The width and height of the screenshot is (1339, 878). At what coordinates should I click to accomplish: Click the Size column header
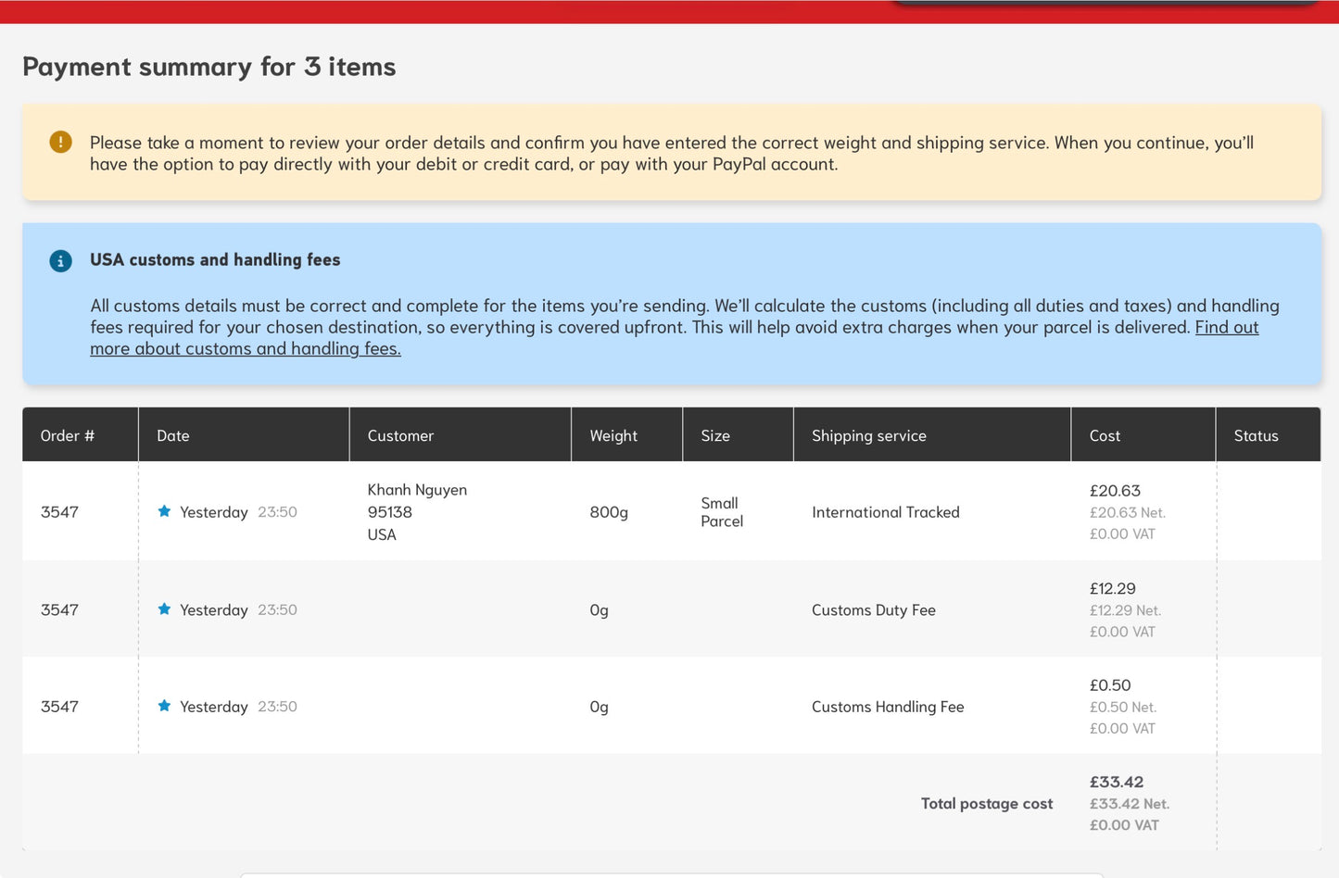click(x=715, y=435)
